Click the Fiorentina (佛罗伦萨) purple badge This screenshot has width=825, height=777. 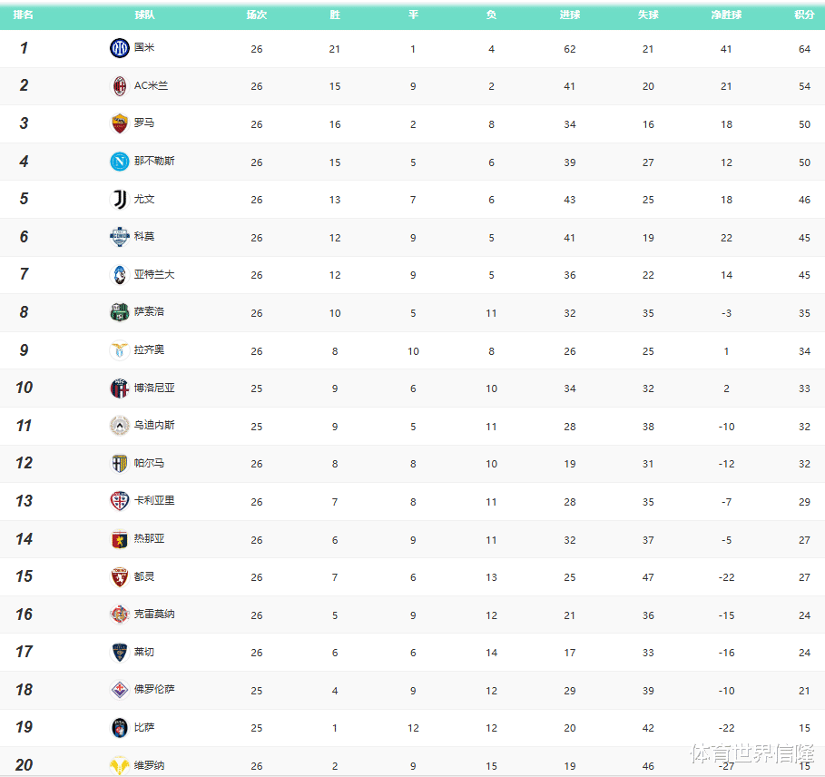(119, 690)
